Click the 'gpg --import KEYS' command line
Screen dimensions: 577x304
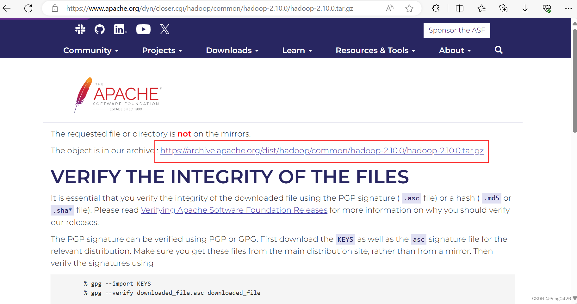[x=117, y=284]
